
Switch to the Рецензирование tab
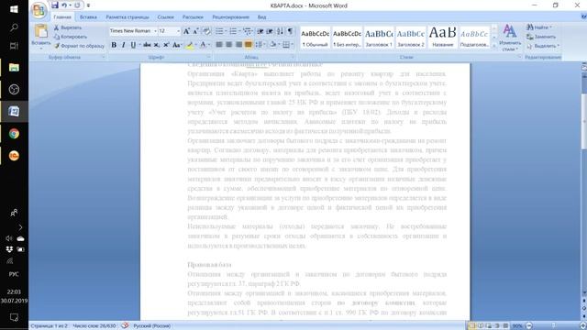tap(230, 17)
